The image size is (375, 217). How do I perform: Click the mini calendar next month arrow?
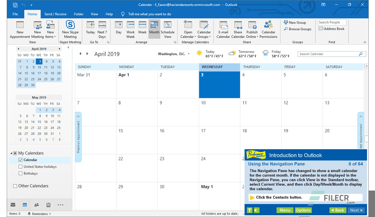click(59, 49)
